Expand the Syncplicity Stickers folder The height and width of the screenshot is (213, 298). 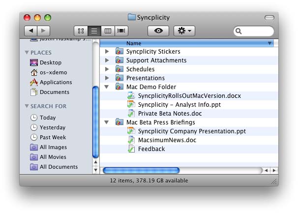coord(107,51)
